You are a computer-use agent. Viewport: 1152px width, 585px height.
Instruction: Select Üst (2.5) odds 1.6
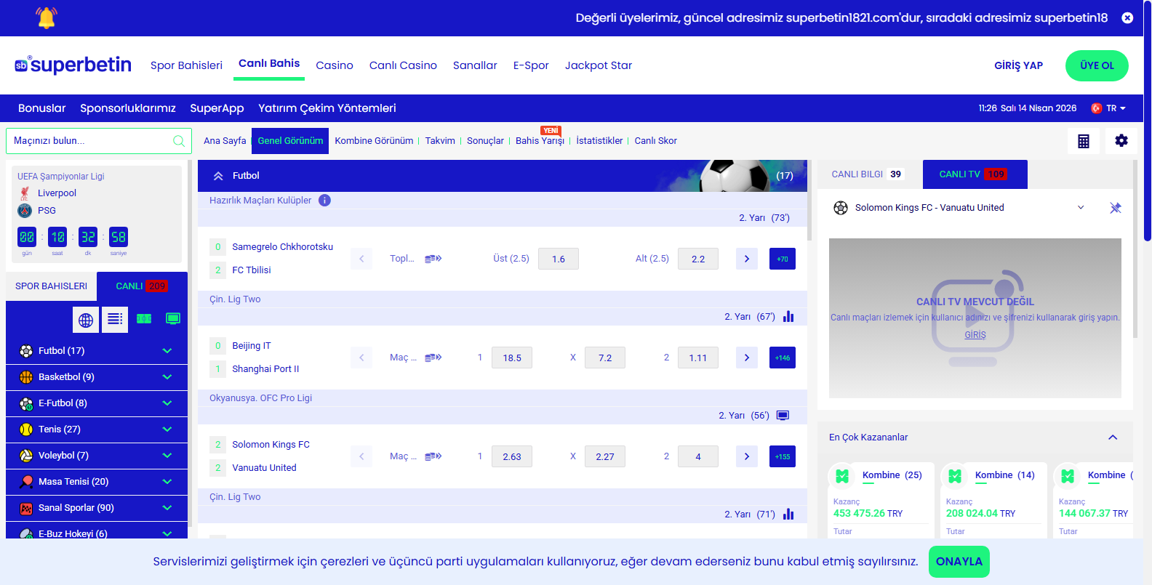tap(559, 259)
